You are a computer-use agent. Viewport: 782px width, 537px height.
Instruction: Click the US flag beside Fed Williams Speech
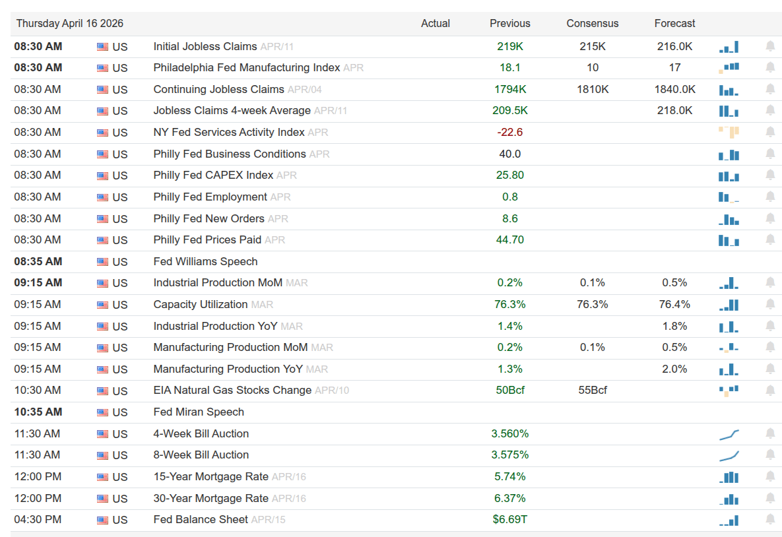102,262
